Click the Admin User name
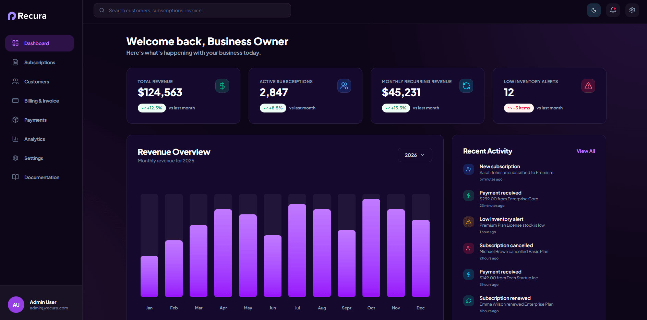The image size is (647, 320). pos(43,302)
